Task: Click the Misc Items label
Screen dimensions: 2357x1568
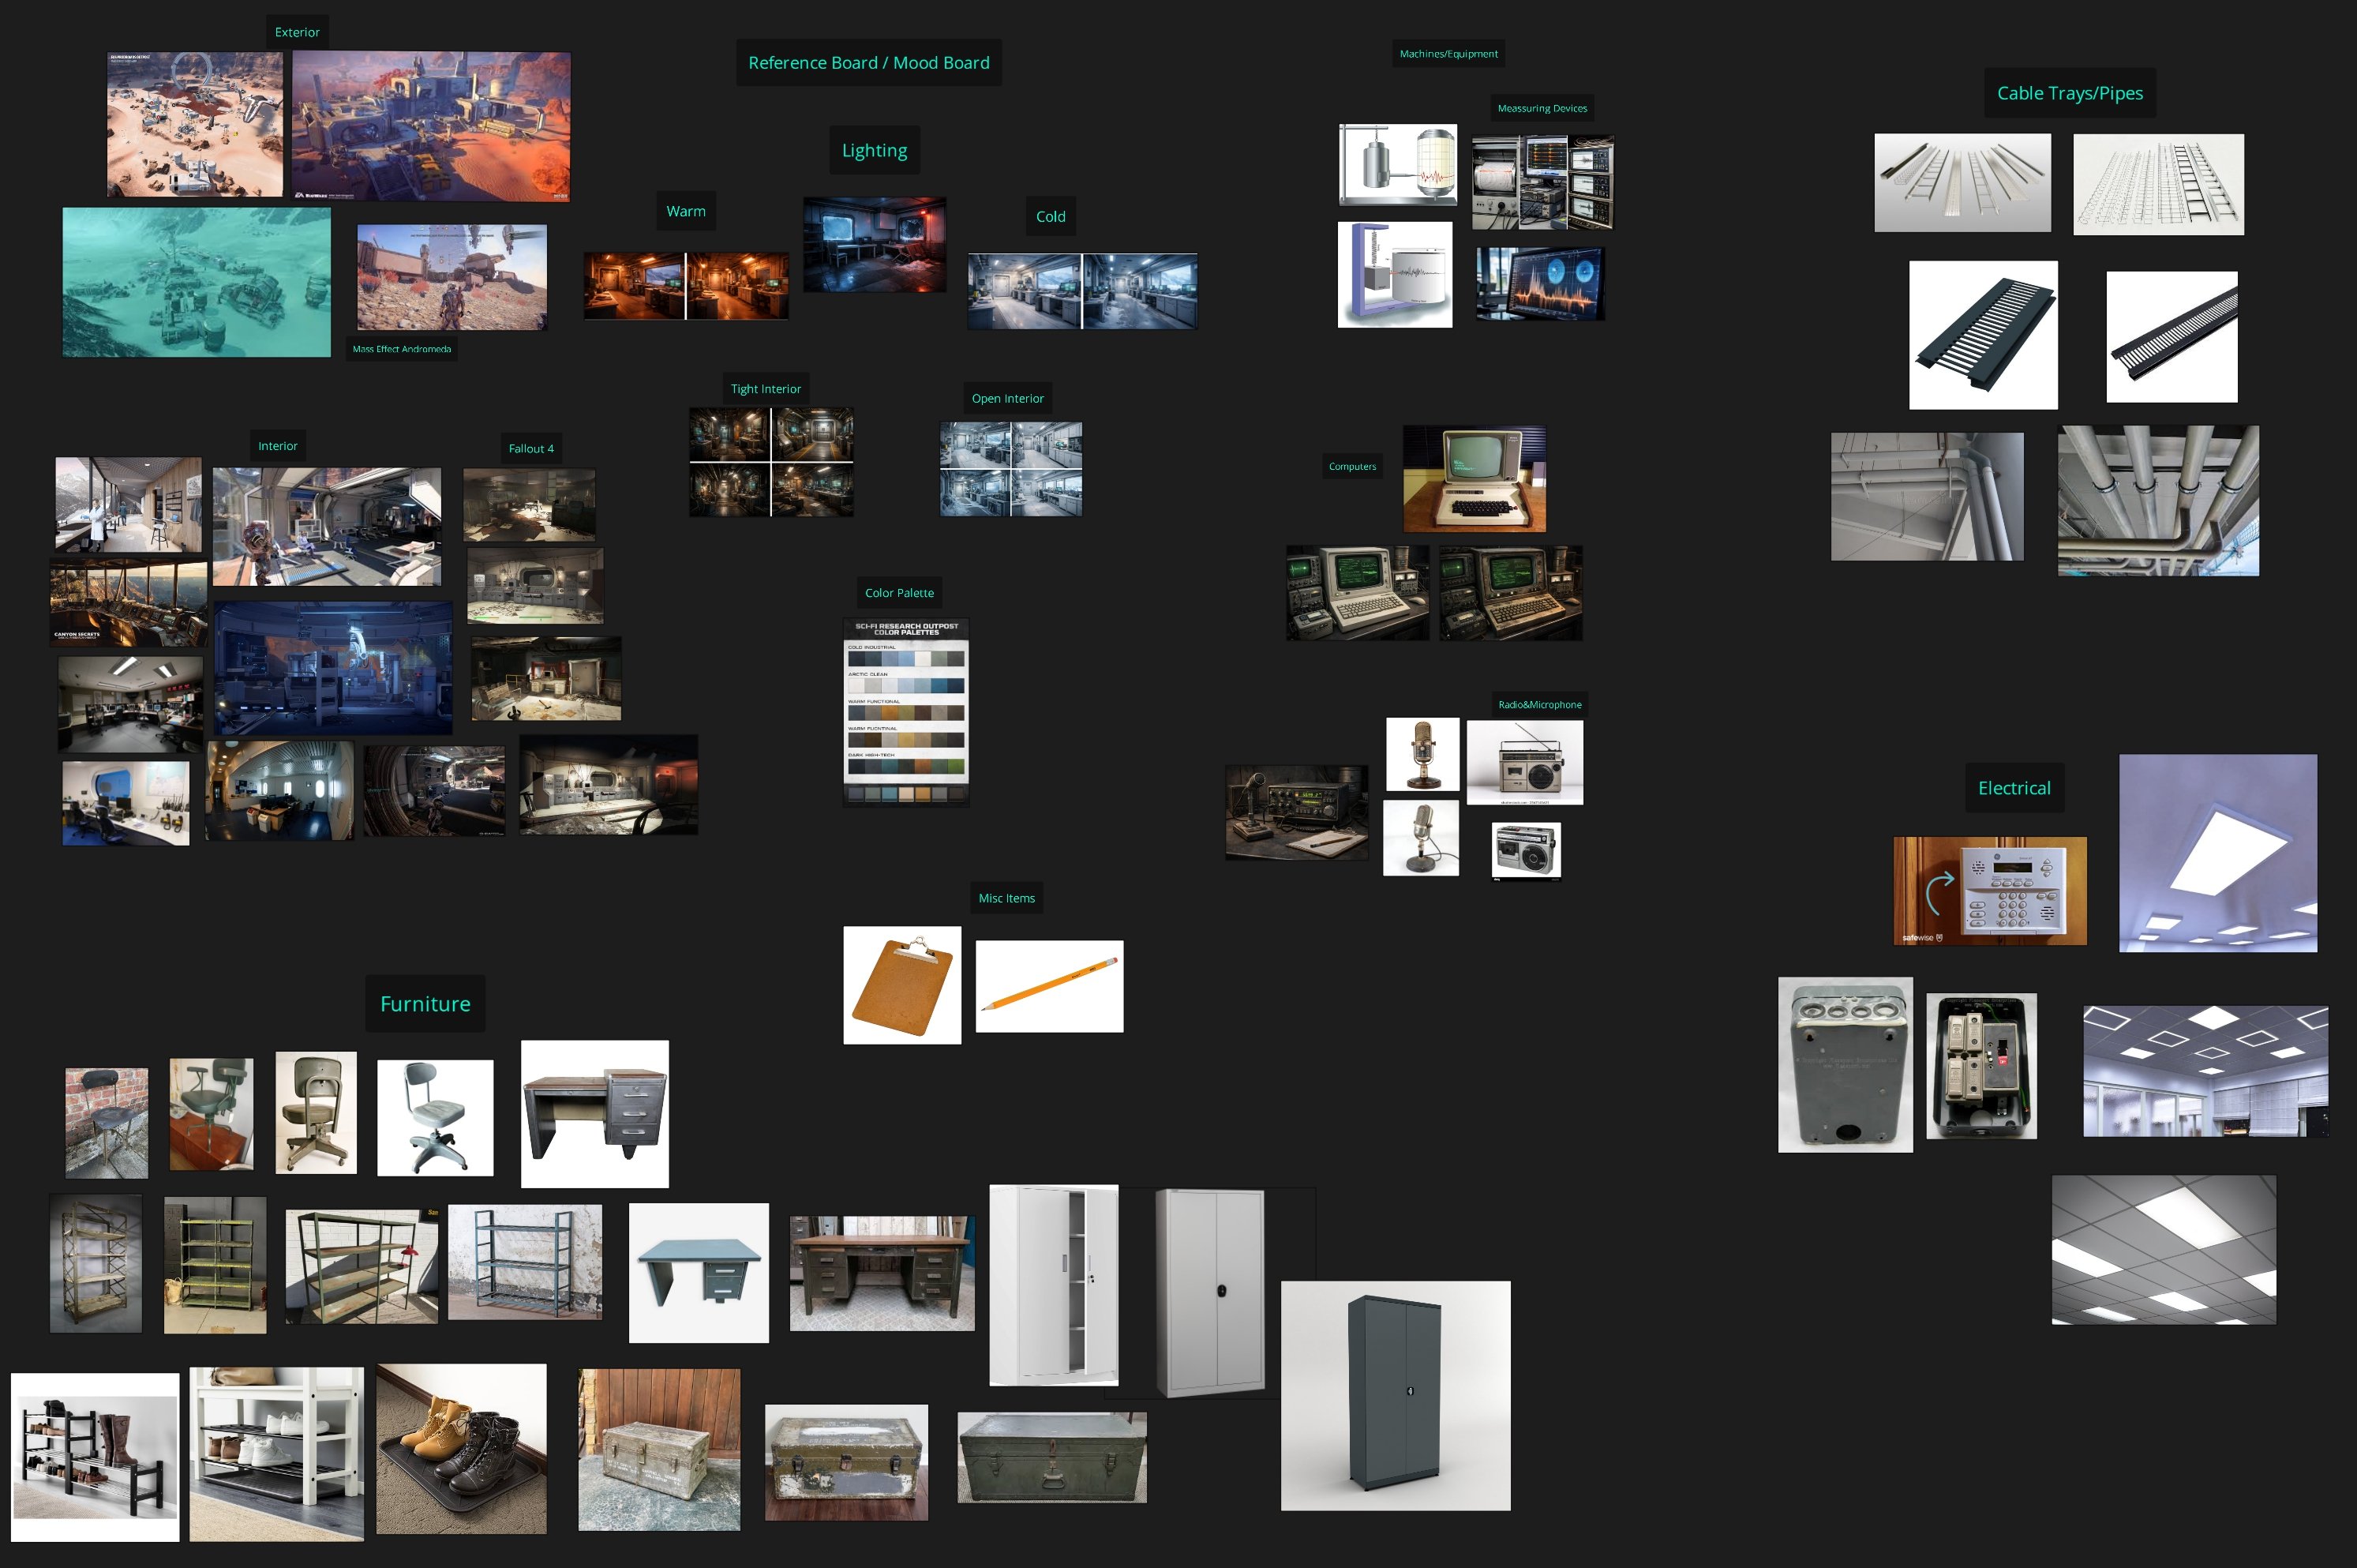Action: pyautogui.click(x=1006, y=898)
